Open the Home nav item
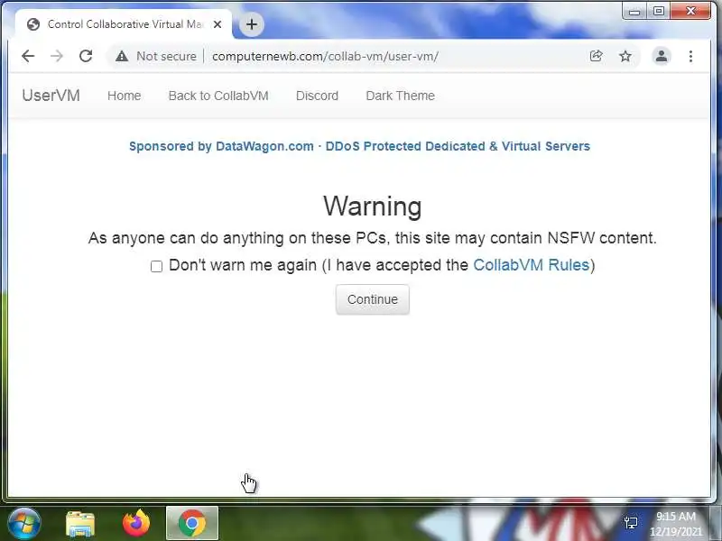Screen dimensions: 722x541 125,96
